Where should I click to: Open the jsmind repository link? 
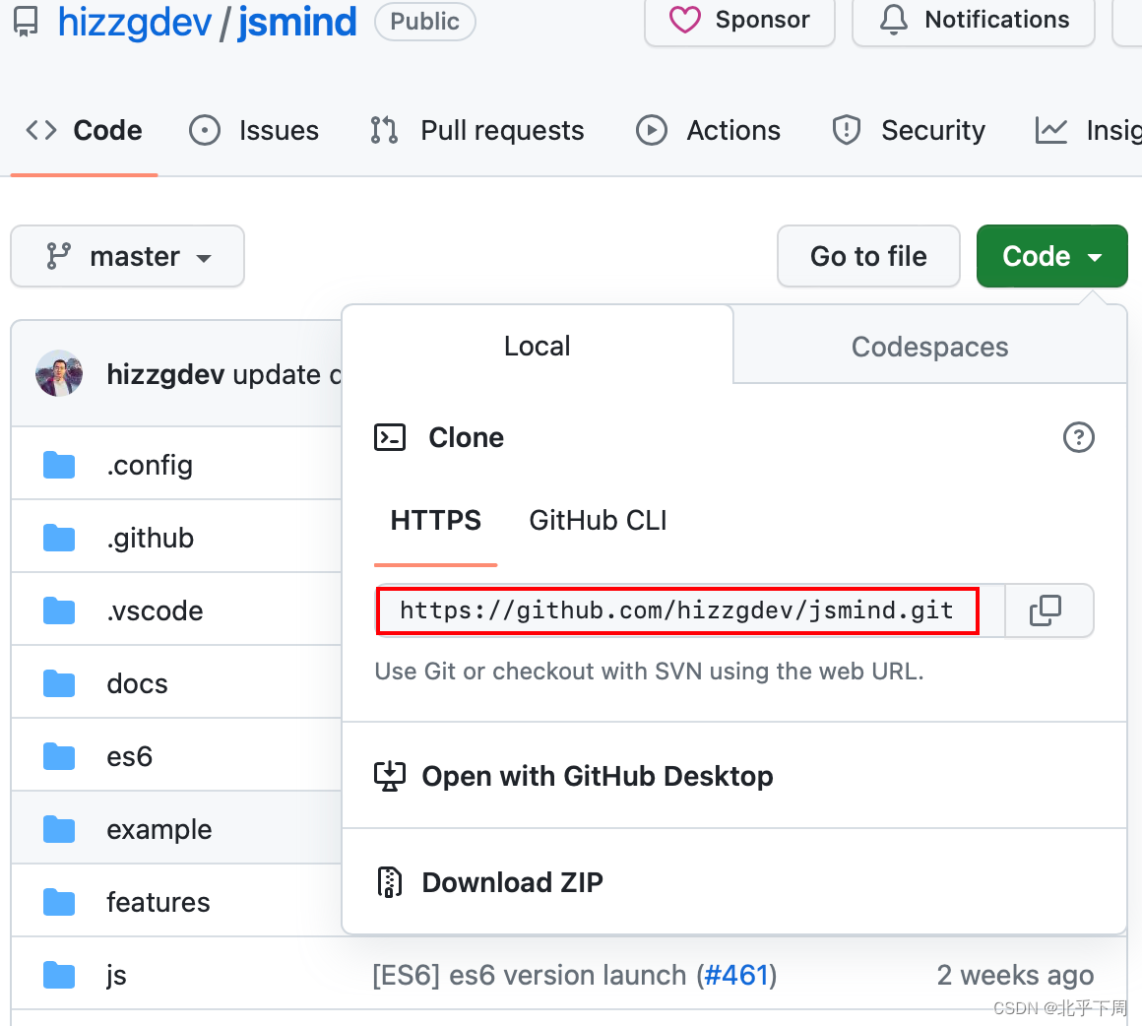tap(297, 22)
